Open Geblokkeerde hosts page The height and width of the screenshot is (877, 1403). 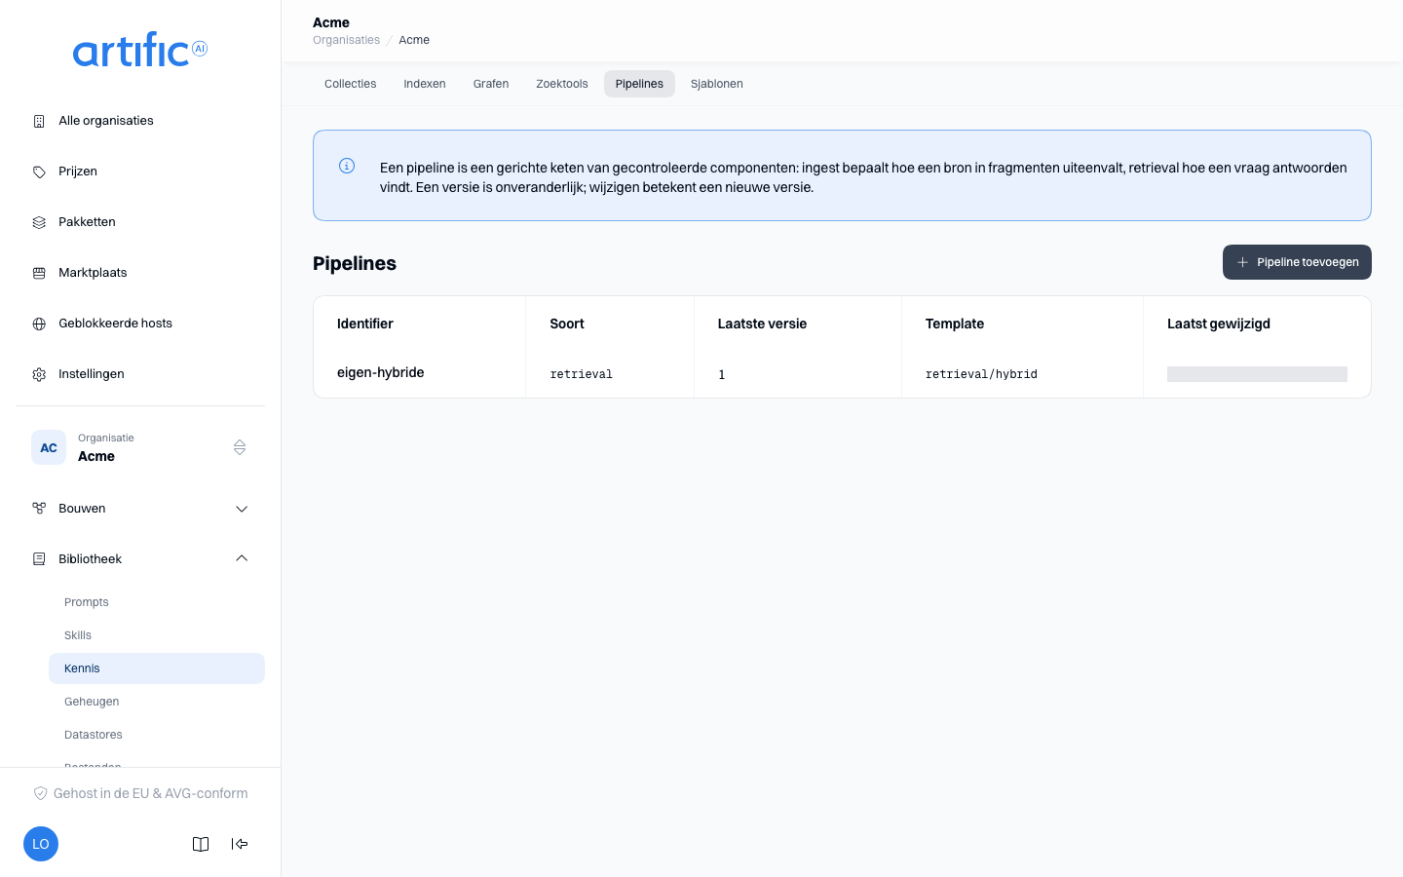140,324
